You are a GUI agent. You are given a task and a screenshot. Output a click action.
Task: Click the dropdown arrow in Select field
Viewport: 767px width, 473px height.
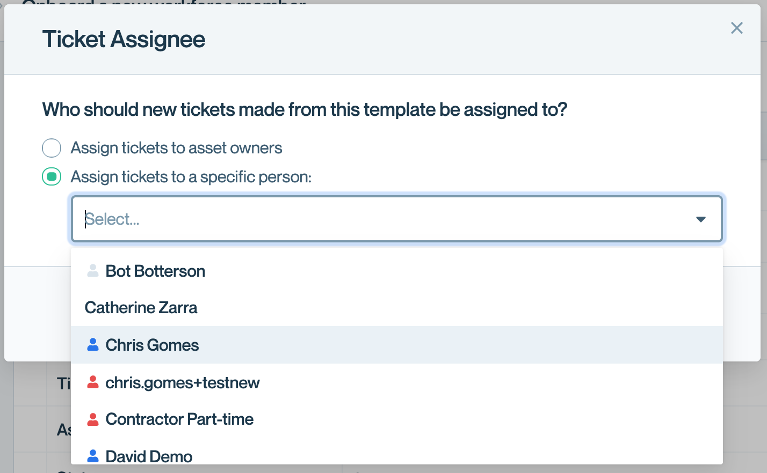point(700,219)
